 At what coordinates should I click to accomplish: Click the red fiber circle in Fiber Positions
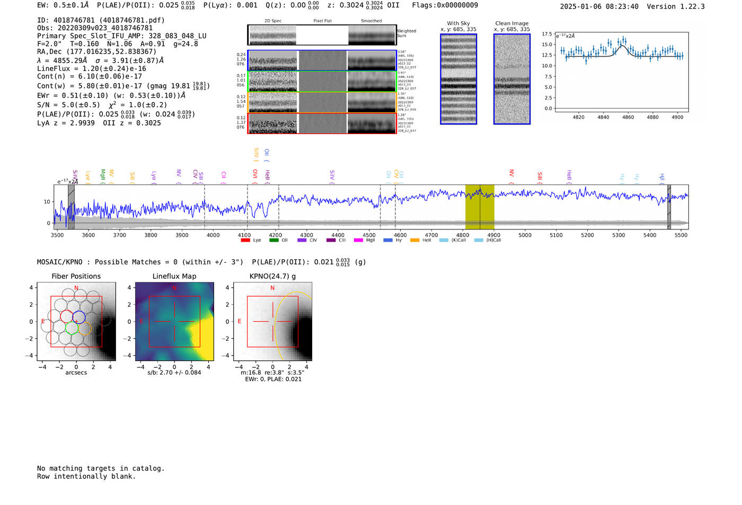pos(66,316)
